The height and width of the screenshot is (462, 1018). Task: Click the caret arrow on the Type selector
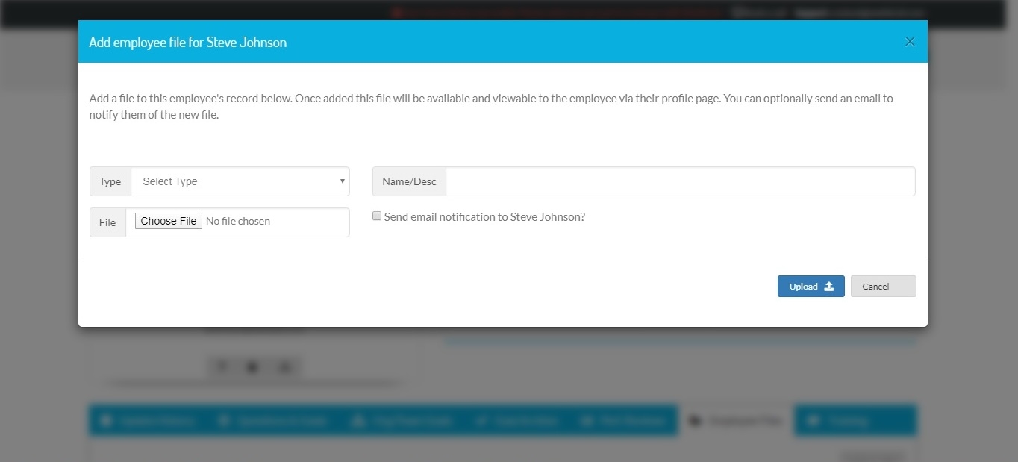pos(342,181)
